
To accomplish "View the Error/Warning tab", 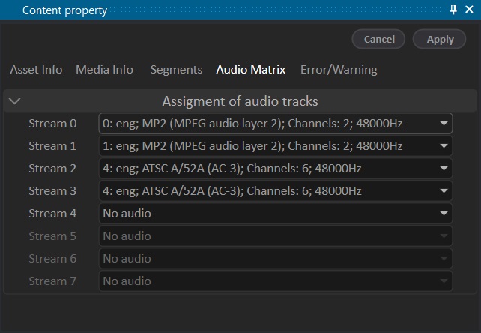I will coord(339,70).
